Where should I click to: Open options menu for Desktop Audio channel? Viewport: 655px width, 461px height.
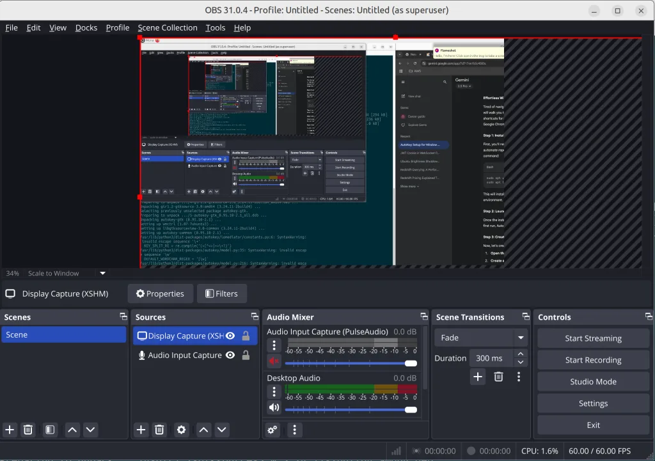274,392
